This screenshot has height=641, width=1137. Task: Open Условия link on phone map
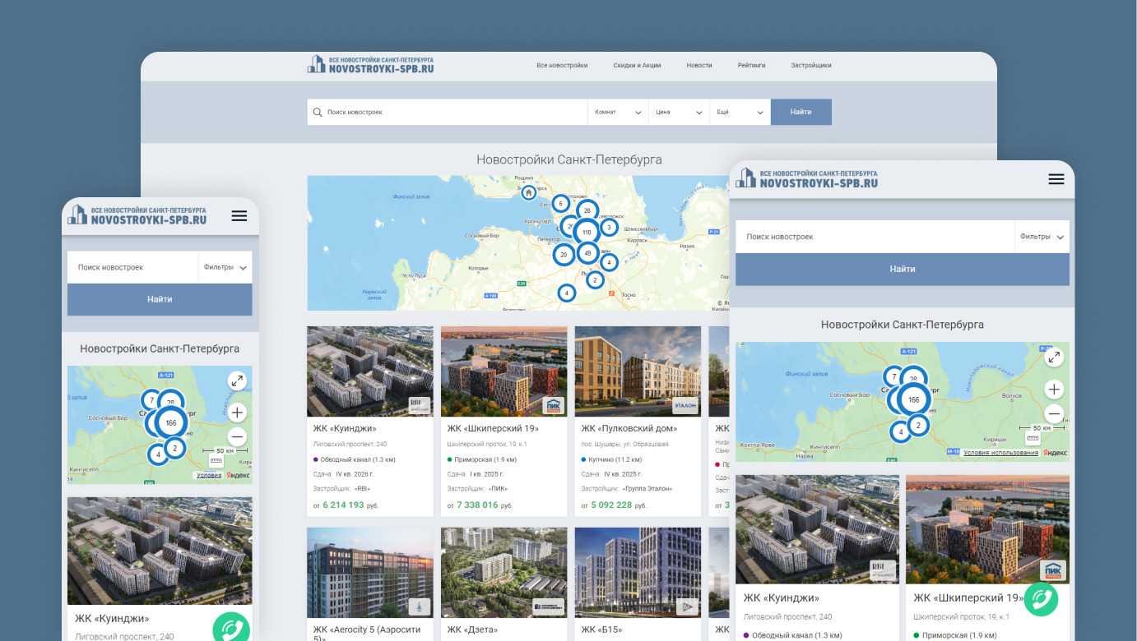coord(209,475)
